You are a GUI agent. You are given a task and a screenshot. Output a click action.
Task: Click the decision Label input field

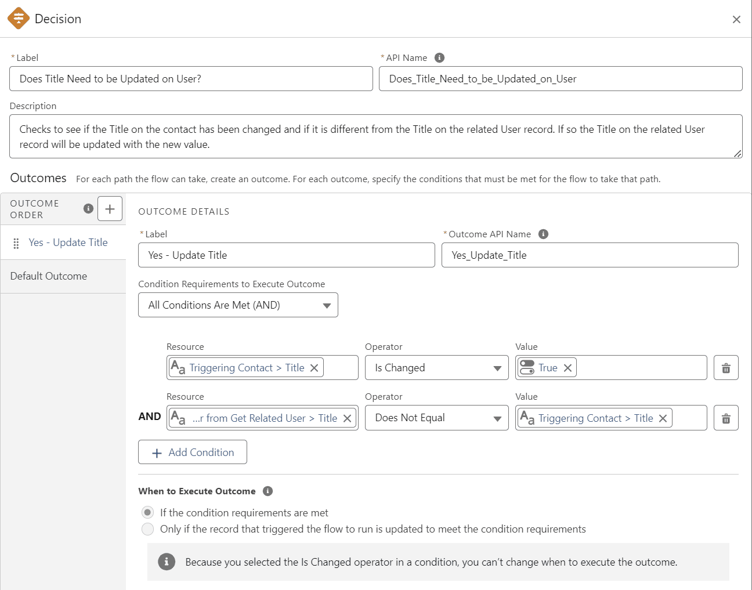coord(191,78)
